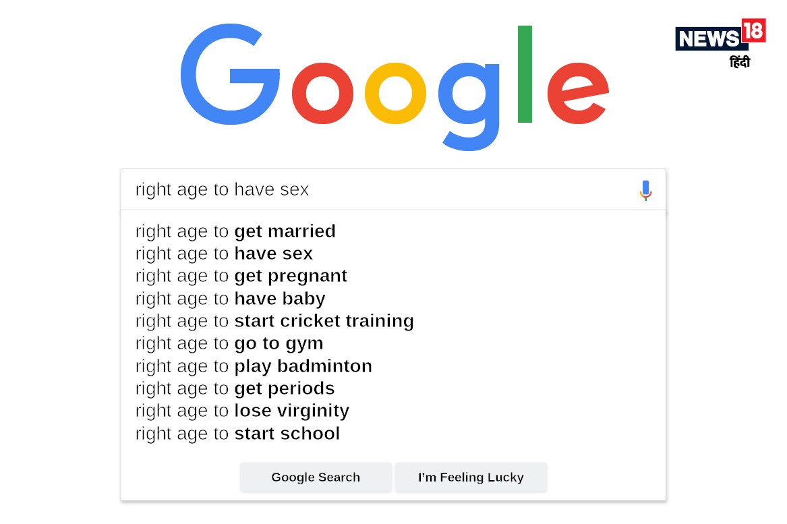Click the News18 Hindi logo

coord(719,42)
